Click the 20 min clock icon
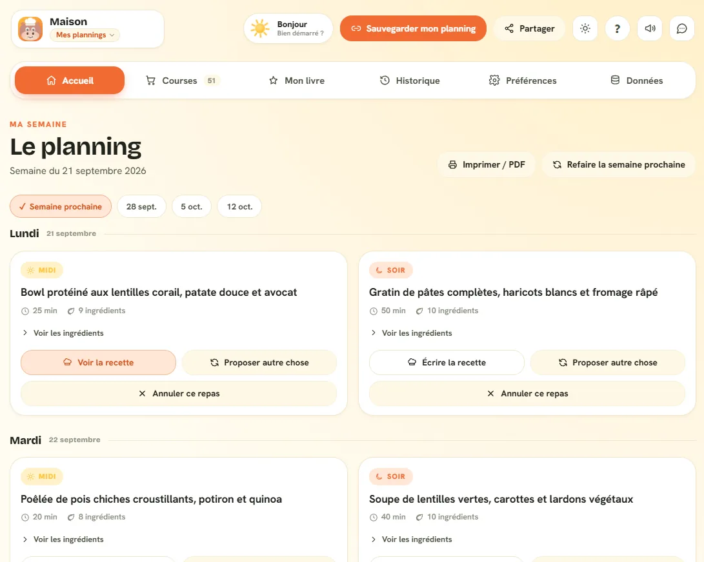 [x=25, y=517]
